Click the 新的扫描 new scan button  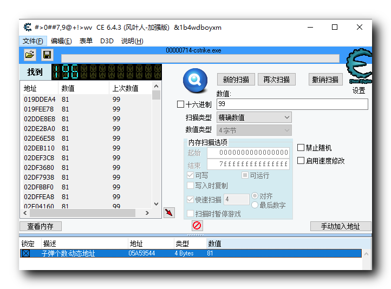click(x=236, y=80)
